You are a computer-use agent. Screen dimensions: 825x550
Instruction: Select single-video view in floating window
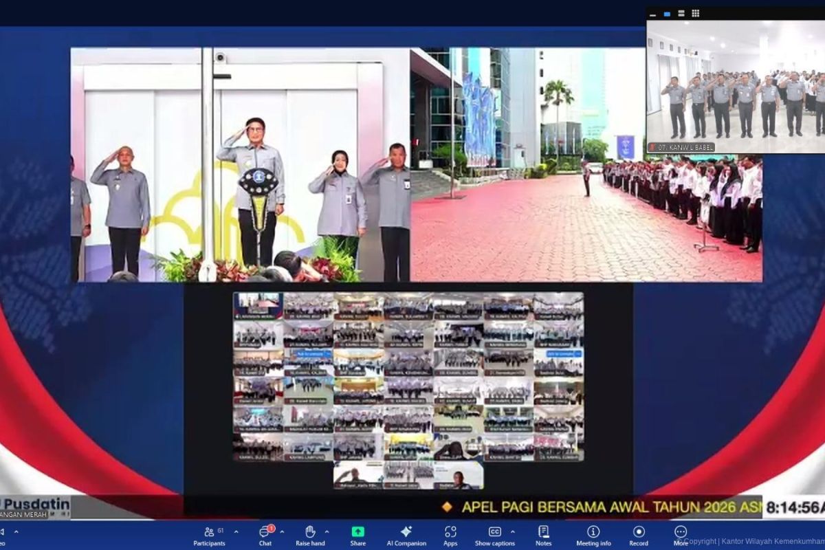coord(665,13)
